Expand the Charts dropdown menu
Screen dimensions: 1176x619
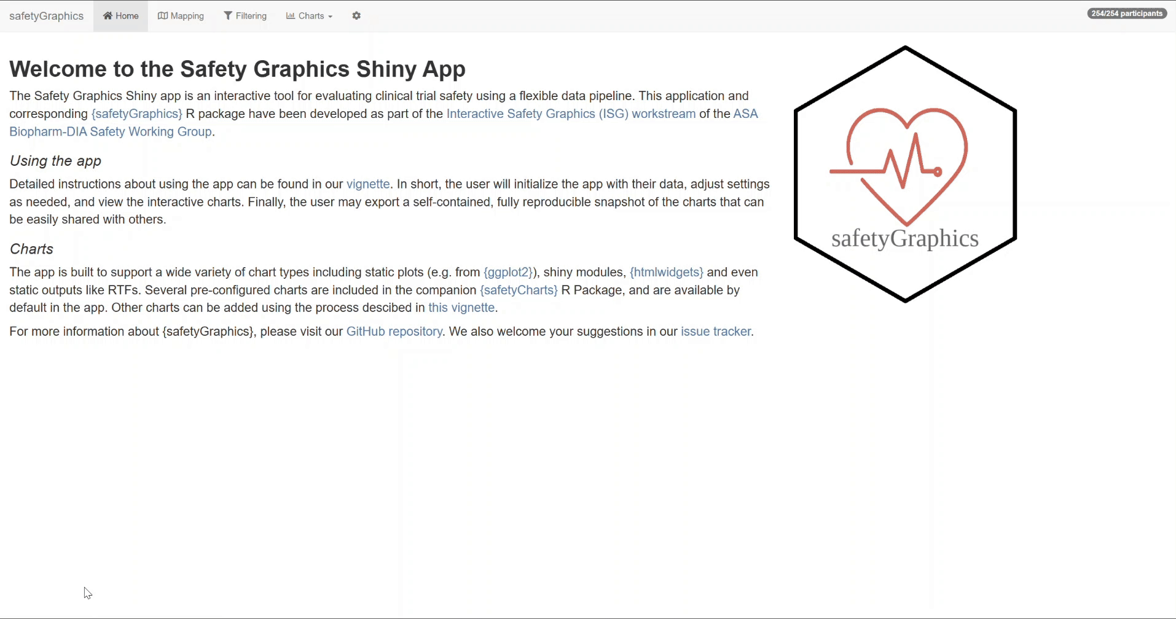click(309, 16)
